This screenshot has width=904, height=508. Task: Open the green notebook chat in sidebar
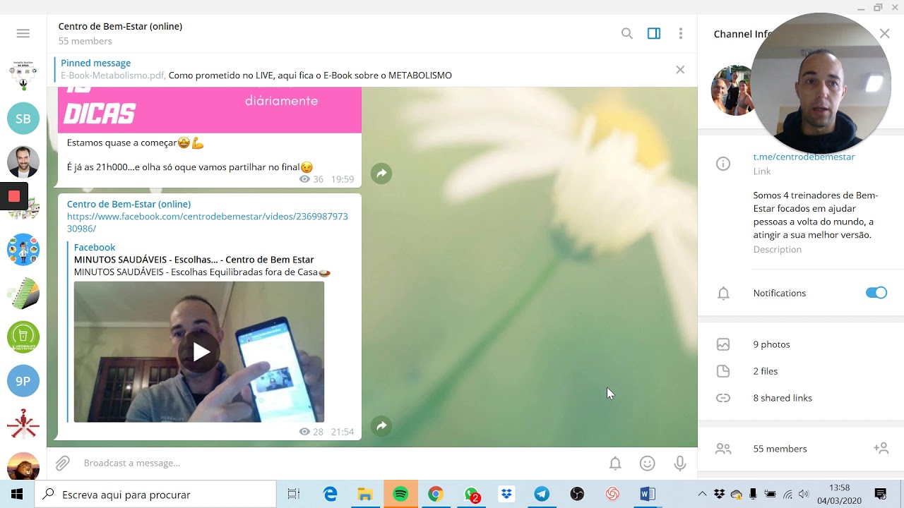click(23, 294)
